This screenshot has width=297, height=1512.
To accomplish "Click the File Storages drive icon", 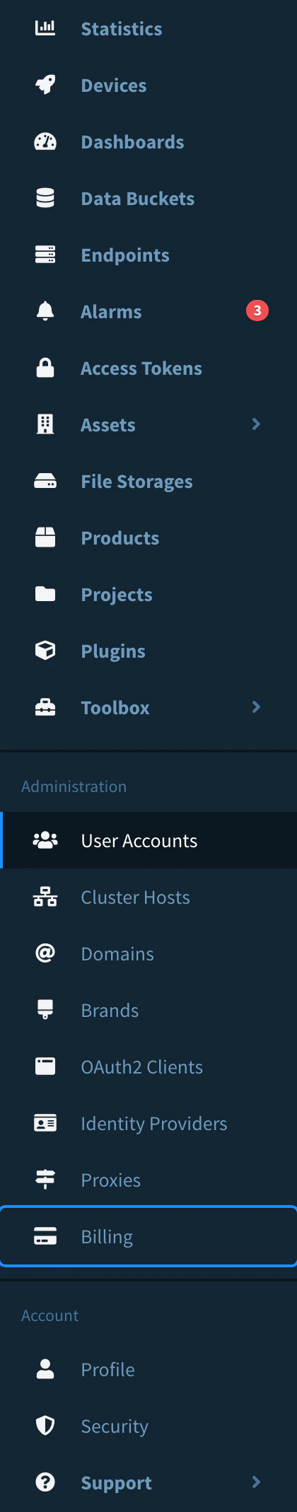I will (x=45, y=481).
